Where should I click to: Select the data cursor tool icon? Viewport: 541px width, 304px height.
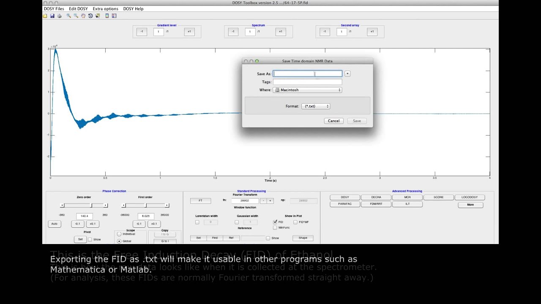[98, 16]
